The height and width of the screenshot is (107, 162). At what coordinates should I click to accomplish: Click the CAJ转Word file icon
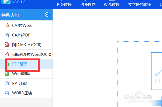[7, 25]
